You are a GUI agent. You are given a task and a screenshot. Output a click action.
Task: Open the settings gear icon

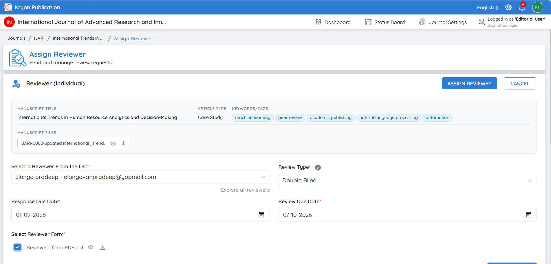tap(508, 7)
